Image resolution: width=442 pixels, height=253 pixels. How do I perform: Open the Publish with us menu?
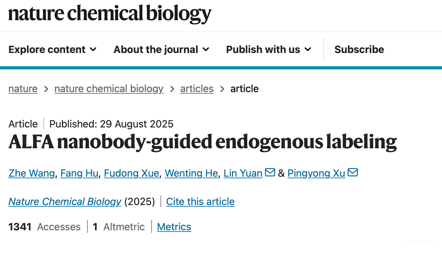pos(269,50)
